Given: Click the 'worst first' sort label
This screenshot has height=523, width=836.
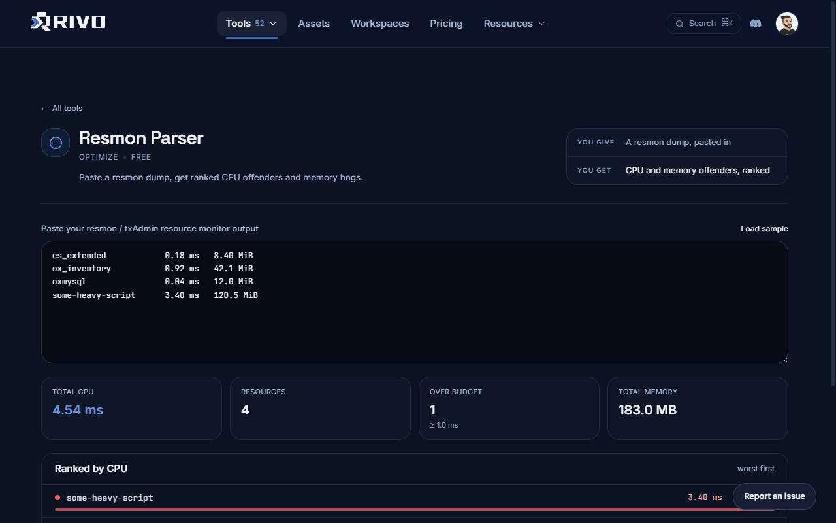Looking at the screenshot, I should (756, 469).
